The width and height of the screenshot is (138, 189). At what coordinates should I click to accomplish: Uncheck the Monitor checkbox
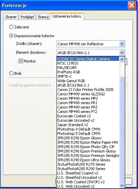(x=21, y=61)
